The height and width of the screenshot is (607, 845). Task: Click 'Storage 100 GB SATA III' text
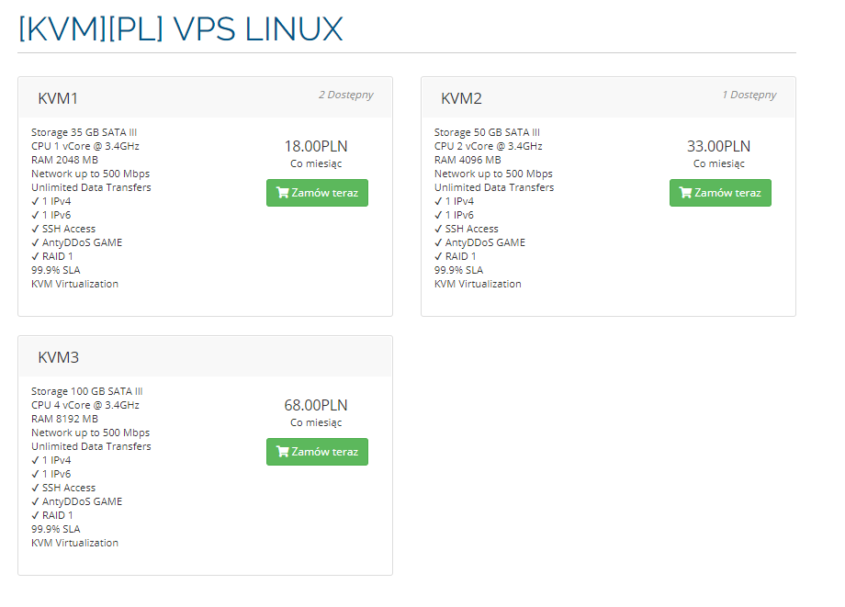pos(87,391)
